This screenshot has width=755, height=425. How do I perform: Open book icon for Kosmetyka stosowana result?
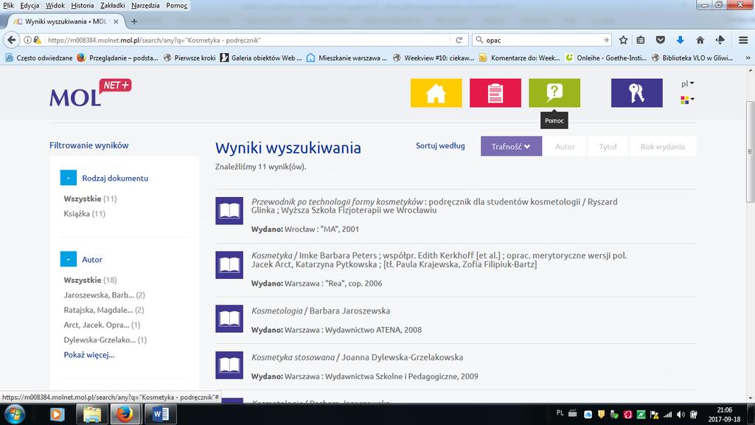click(x=229, y=365)
